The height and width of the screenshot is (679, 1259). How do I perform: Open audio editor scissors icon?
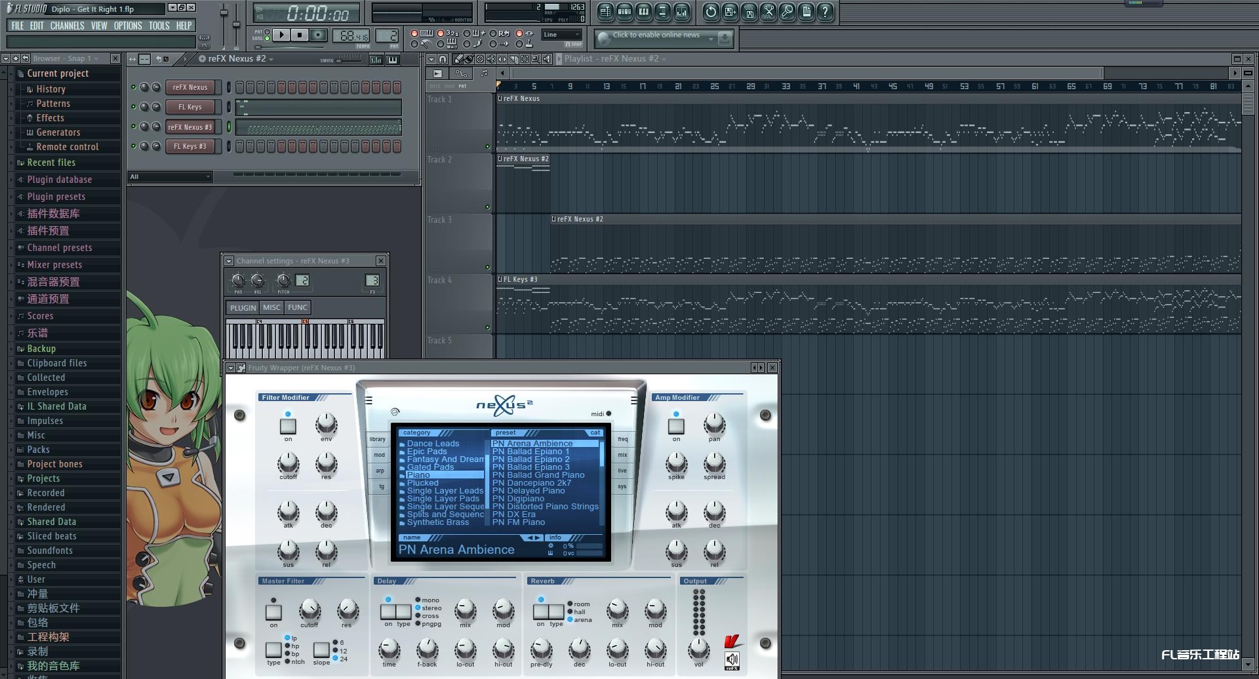(x=768, y=11)
